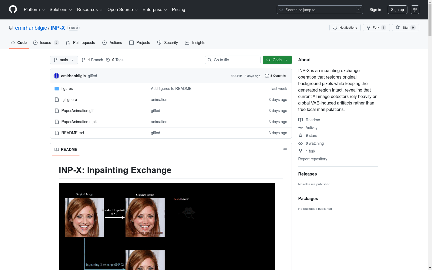
Task: Click the eye icon beside watching
Action: coord(301,143)
